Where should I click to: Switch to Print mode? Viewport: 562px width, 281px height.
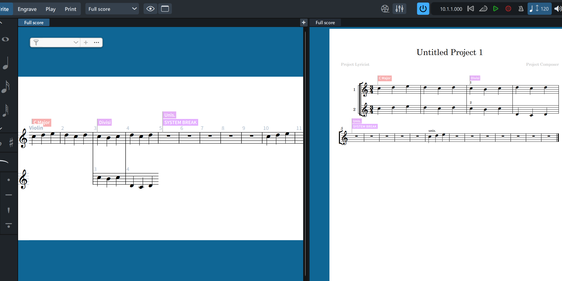coord(70,9)
